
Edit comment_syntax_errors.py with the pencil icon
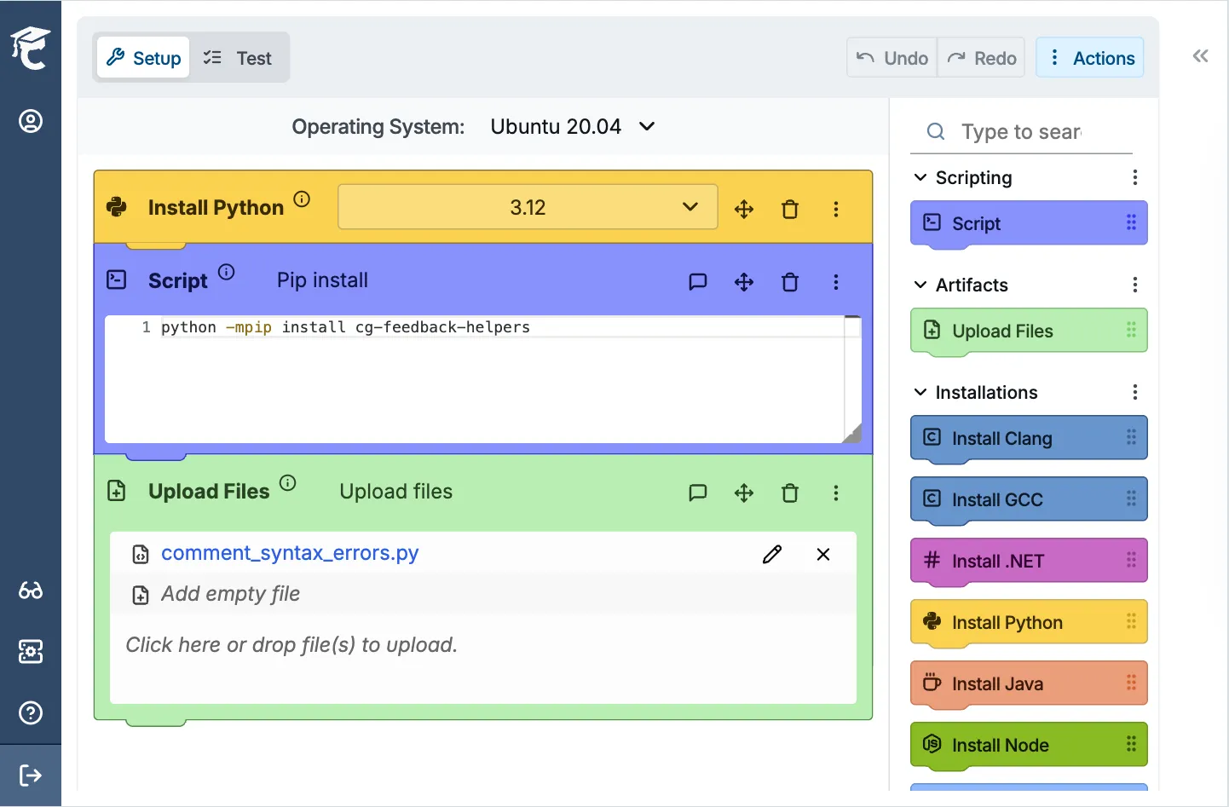coord(771,554)
